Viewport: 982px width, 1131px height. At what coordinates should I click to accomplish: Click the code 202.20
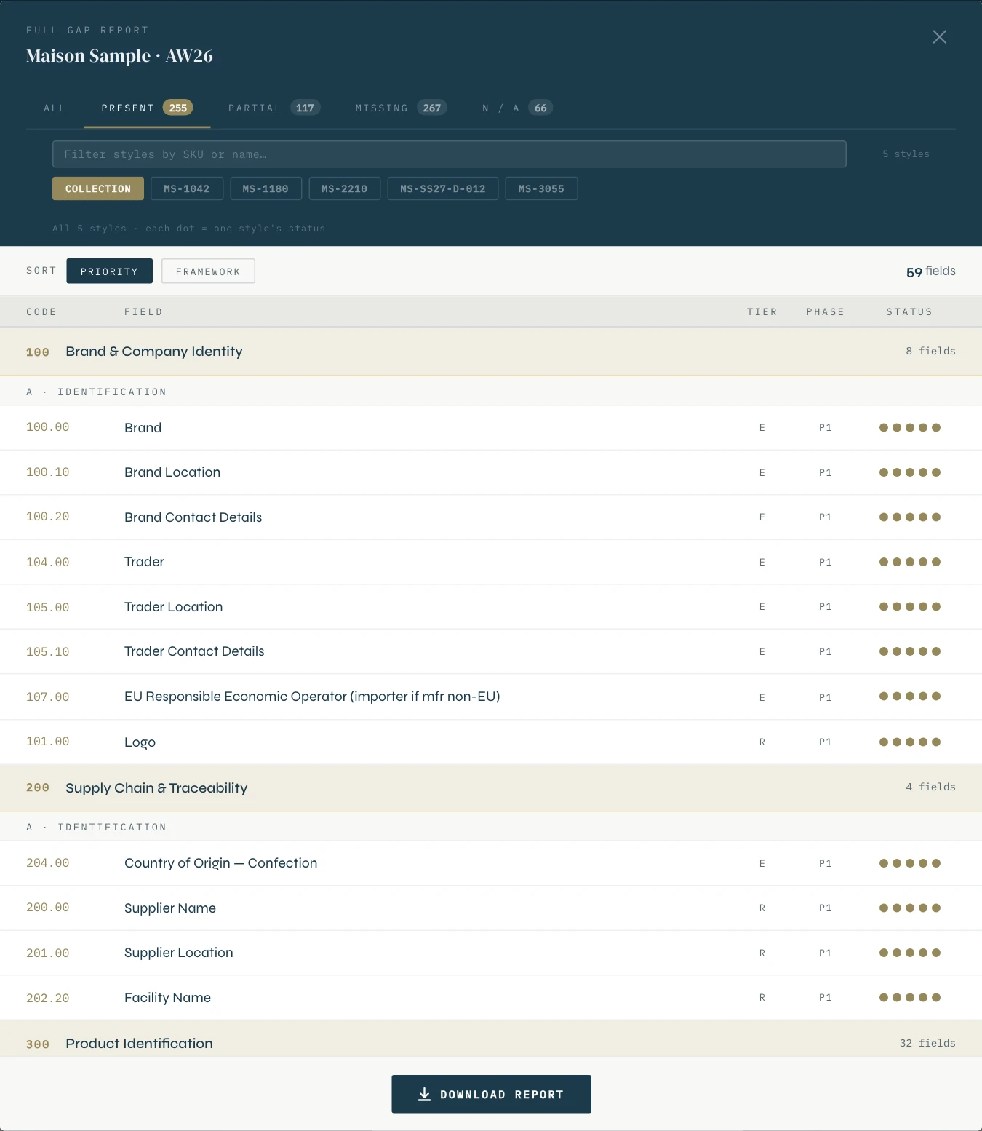tap(48, 999)
